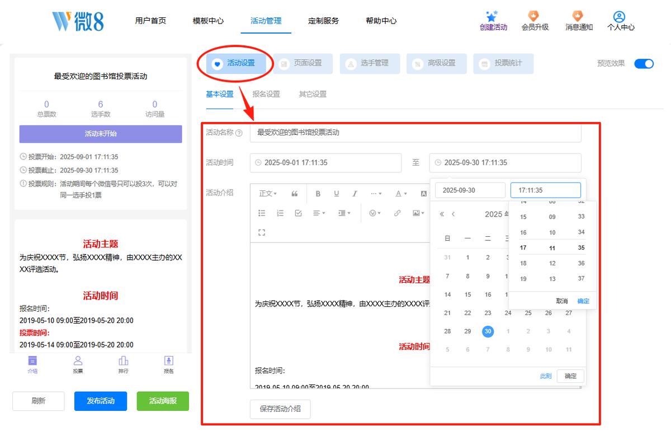Expand the text alignment dropdown
The width and height of the screenshot is (671, 445).
(x=319, y=213)
